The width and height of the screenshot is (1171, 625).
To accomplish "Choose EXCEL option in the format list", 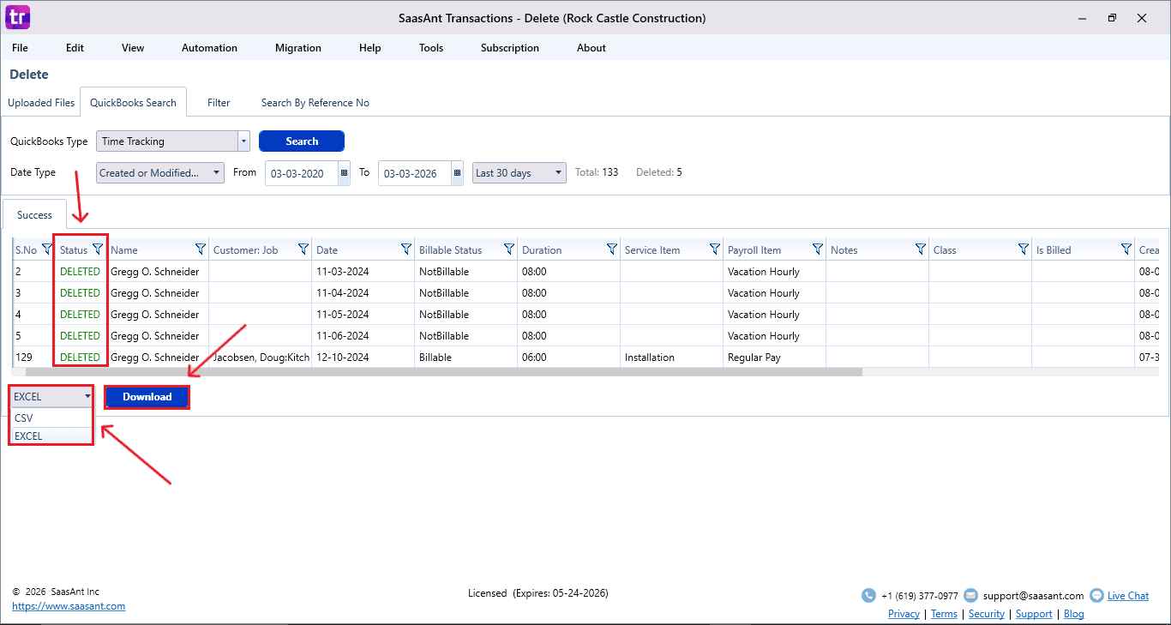I will [x=52, y=436].
